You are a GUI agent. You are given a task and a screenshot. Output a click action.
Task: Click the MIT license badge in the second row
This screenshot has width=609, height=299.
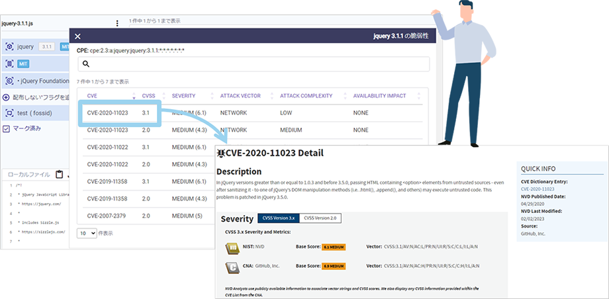(23, 64)
